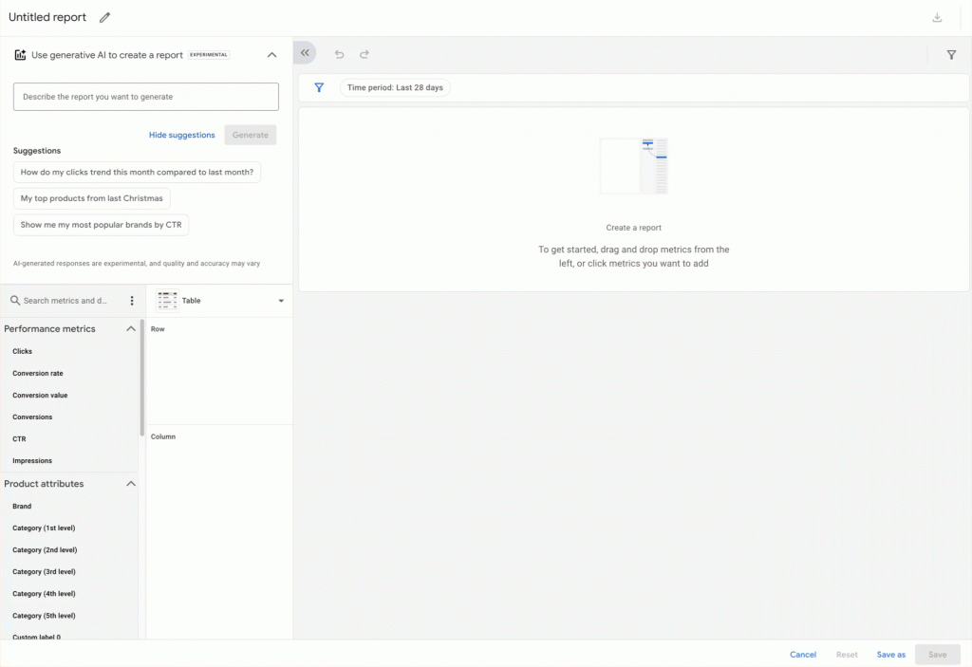Screen dimensions: 972x667
Task: Click the redo arrow icon
Action: click(364, 55)
